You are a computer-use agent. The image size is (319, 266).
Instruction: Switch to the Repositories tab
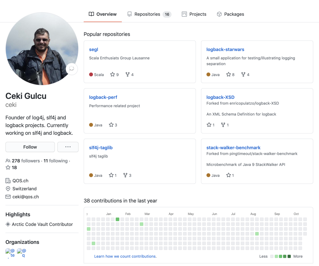[x=149, y=14]
